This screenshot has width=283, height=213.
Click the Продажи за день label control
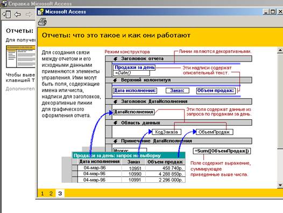(x=135, y=67)
